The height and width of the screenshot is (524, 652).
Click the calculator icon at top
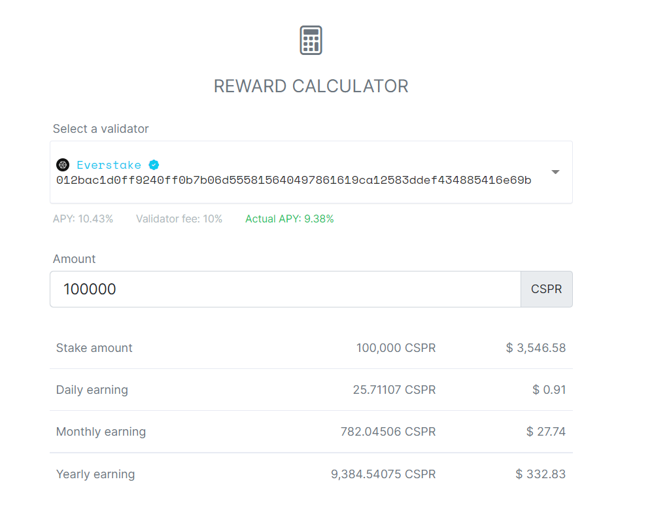311,41
